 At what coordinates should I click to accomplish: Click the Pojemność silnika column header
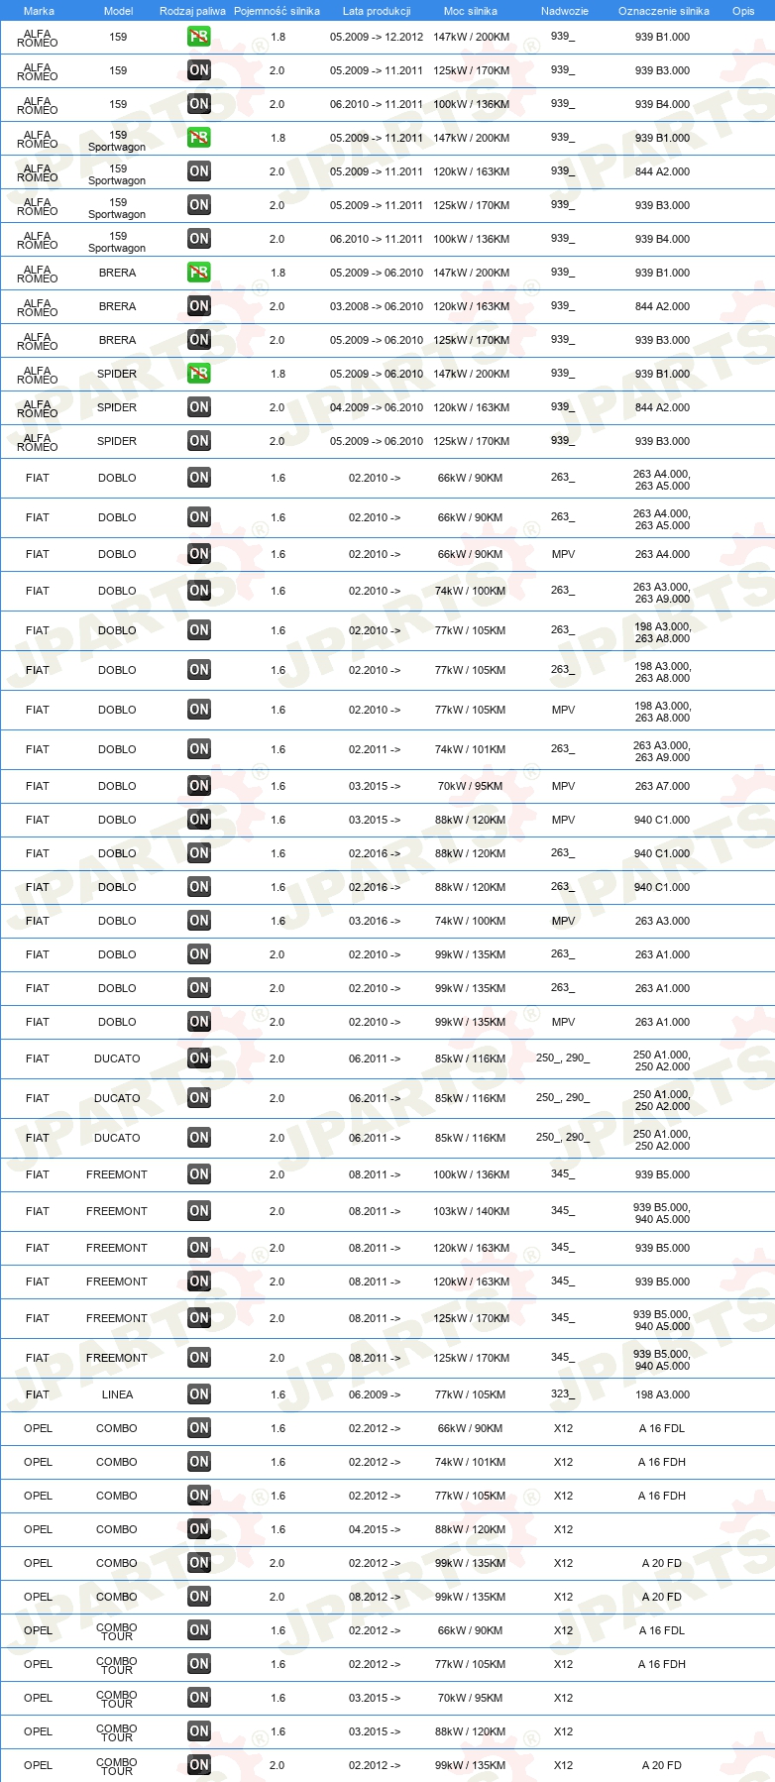coord(277,11)
